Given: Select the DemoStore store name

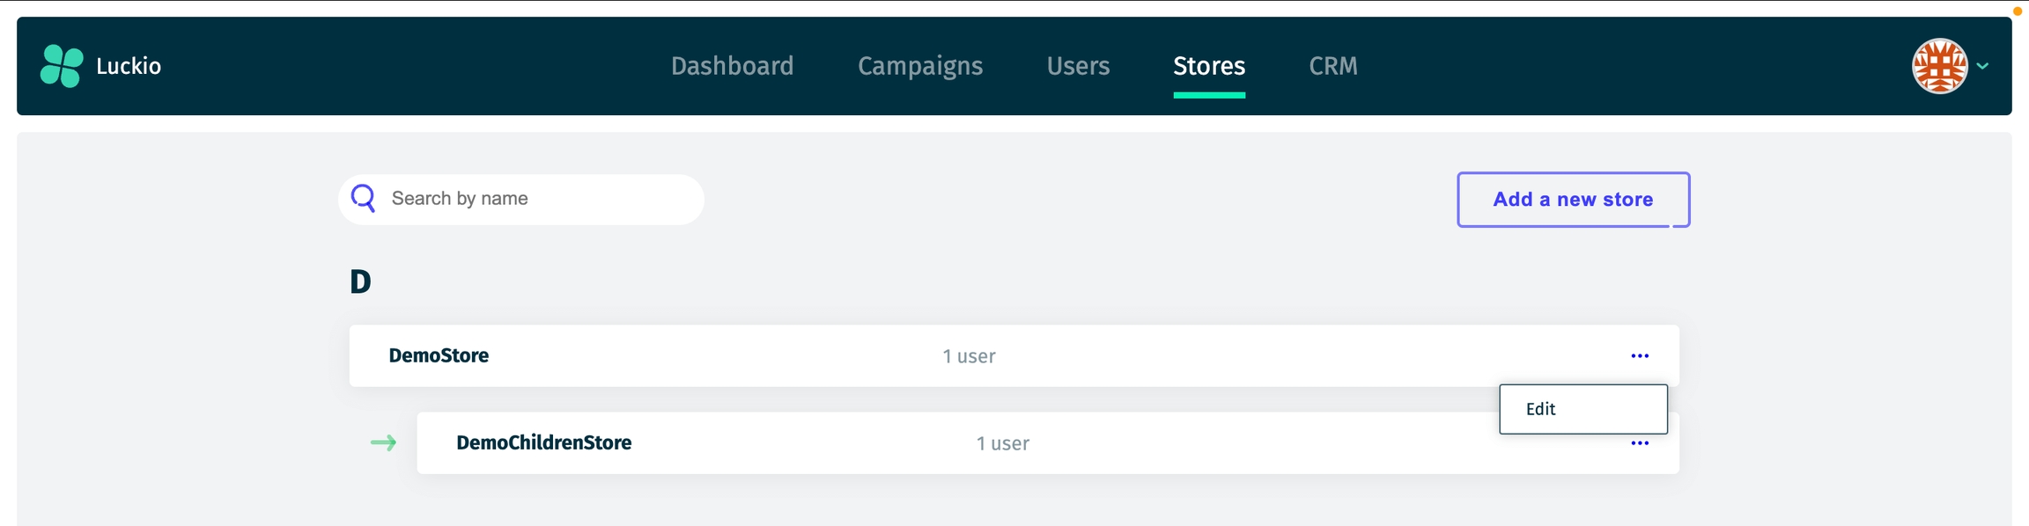Looking at the screenshot, I should (x=439, y=355).
